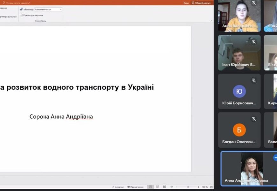
Task: Click the Normal view icon in status bar
Action: point(150,187)
